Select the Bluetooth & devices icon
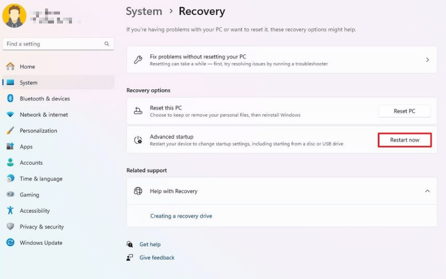The image size is (446, 279). coord(10,98)
